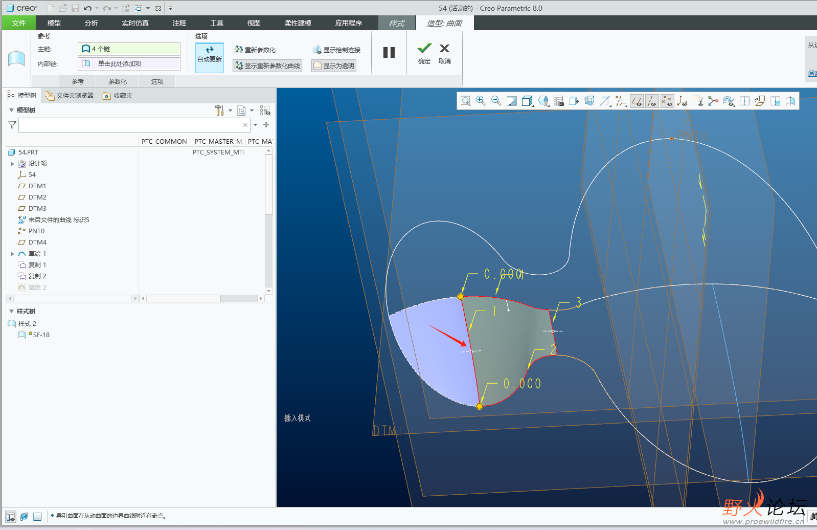The height and width of the screenshot is (530, 817).
Task: Open the tree settings dropdown arrow
Action: click(230, 111)
